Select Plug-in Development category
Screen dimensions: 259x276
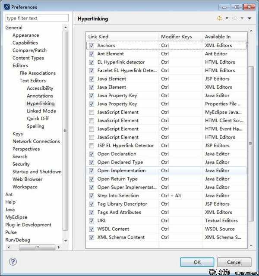[28, 225]
